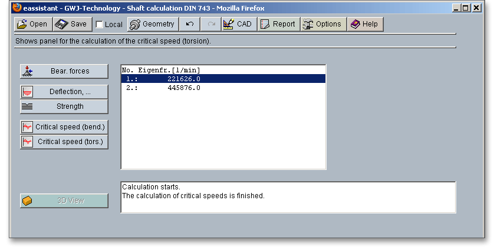The width and height of the screenshot is (494, 247).
Task: Show the Bear. forces panel
Action: pos(64,71)
